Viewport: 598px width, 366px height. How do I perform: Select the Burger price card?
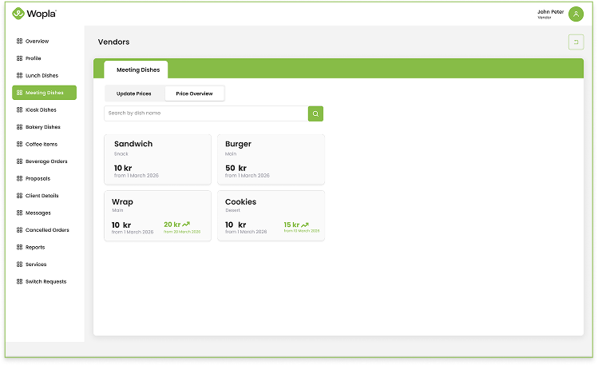tap(271, 159)
